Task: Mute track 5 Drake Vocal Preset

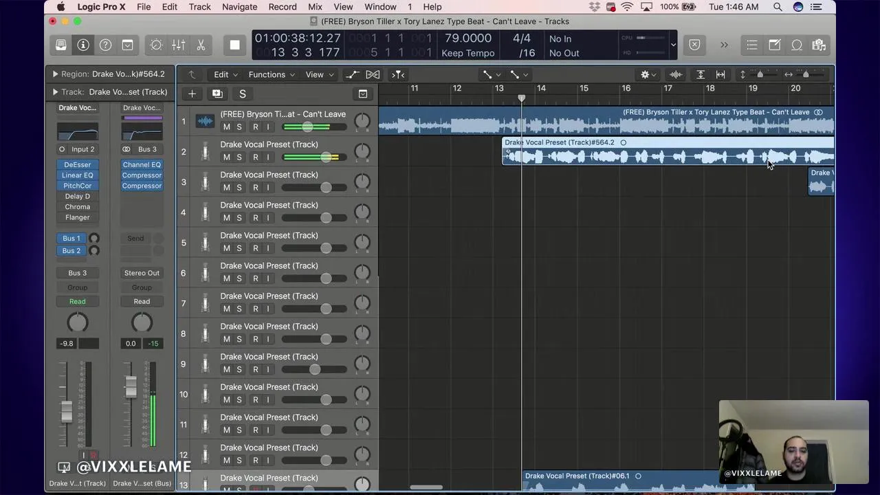Action: pos(227,247)
